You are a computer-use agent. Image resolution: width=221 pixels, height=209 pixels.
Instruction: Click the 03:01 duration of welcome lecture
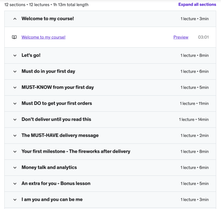[203, 37]
